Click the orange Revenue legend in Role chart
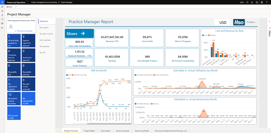 212,35
